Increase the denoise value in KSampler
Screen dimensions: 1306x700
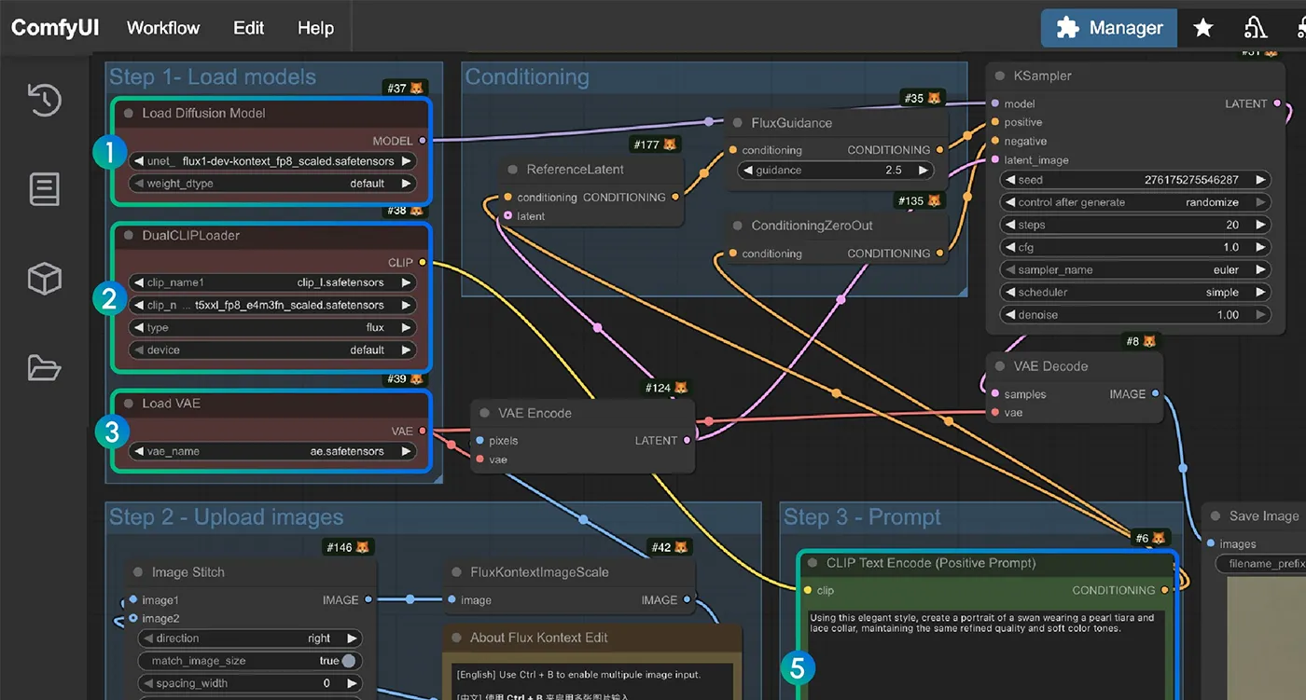tap(1260, 315)
